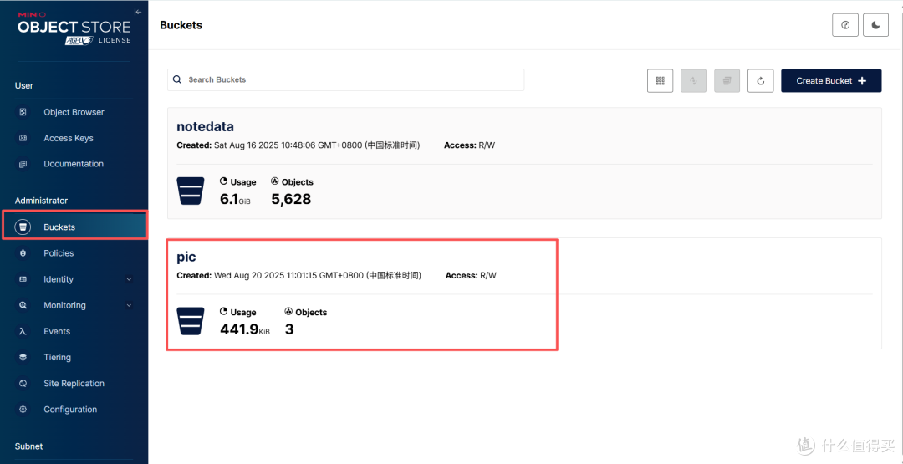The height and width of the screenshot is (464, 903).
Task: Expand the Monitoring submenu chevron
Action: [129, 305]
